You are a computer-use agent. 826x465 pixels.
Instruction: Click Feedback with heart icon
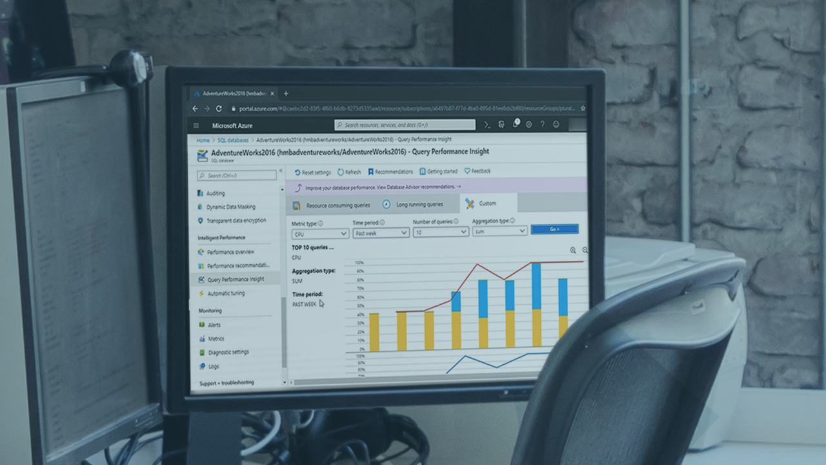pos(478,171)
